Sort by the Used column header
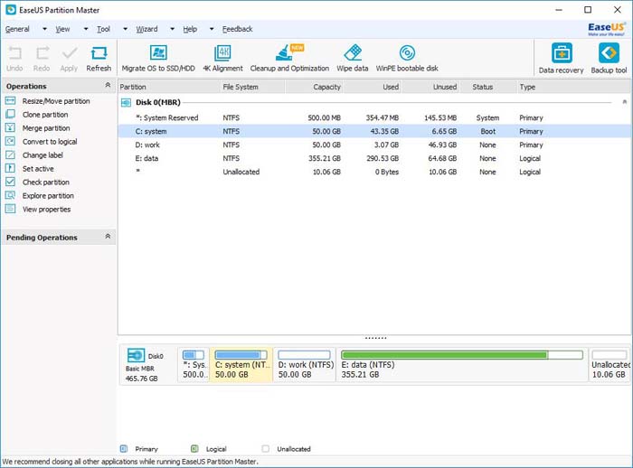 pyautogui.click(x=373, y=87)
